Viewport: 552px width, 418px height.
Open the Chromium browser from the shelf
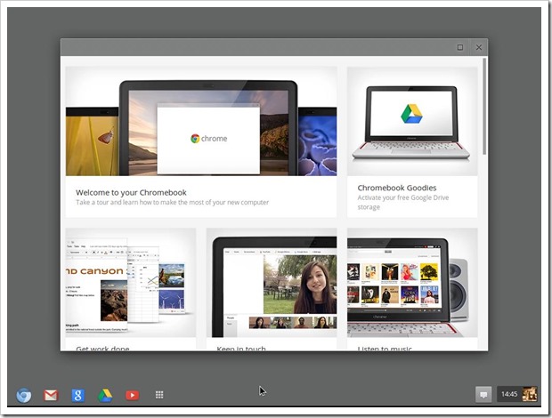click(x=24, y=395)
